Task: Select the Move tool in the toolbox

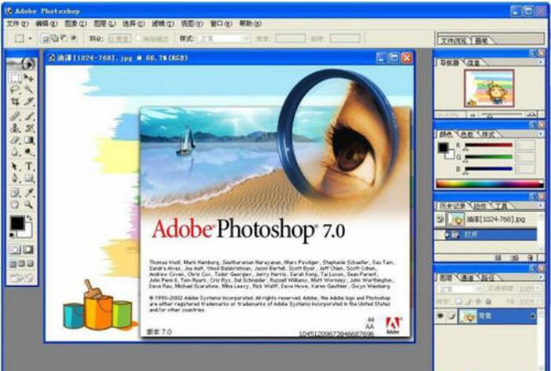Action: click(x=29, y=78)
